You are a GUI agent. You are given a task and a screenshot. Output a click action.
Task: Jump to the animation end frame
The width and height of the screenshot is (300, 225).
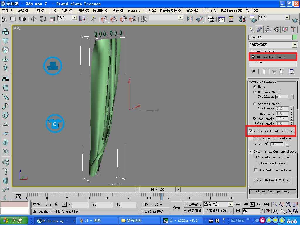click(x=267, y=204)
